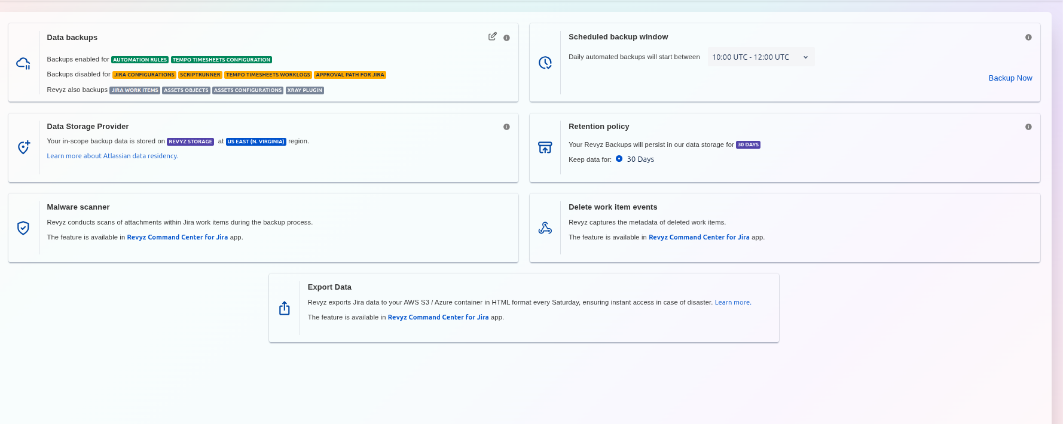Image resolution: width=1063 pixels, height=424 pixels.
Task: Click the cloud backup icon in Data backups
Action: [x=23, y=63]
